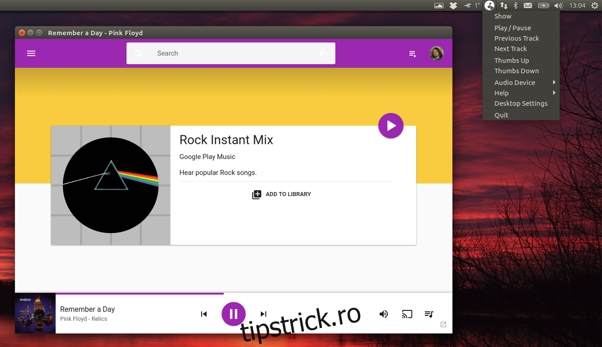The image size is (602, 347).
Task: Skip to previous track in player bar
Action: (x=204, y=314)
